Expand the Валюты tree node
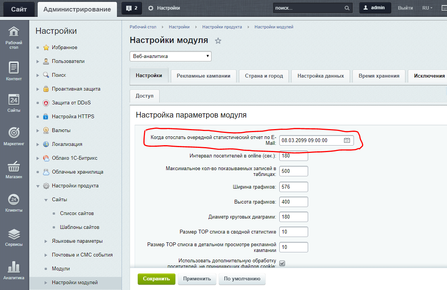The image size is (447, 290). point(38,131)
